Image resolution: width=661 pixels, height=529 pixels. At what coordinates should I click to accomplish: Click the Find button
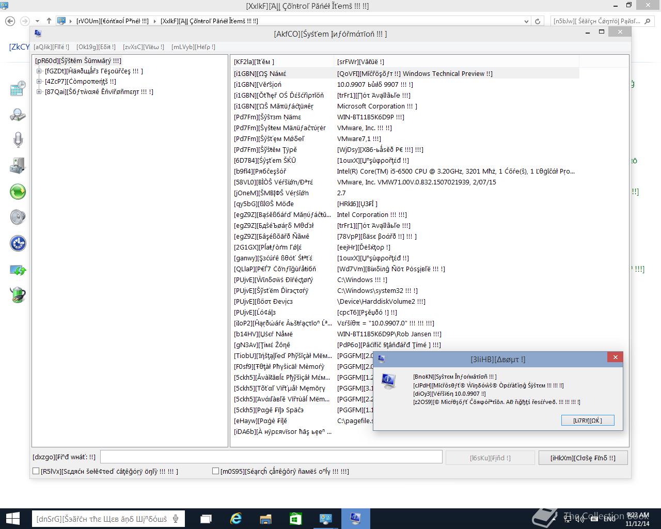tap(490, 458)
